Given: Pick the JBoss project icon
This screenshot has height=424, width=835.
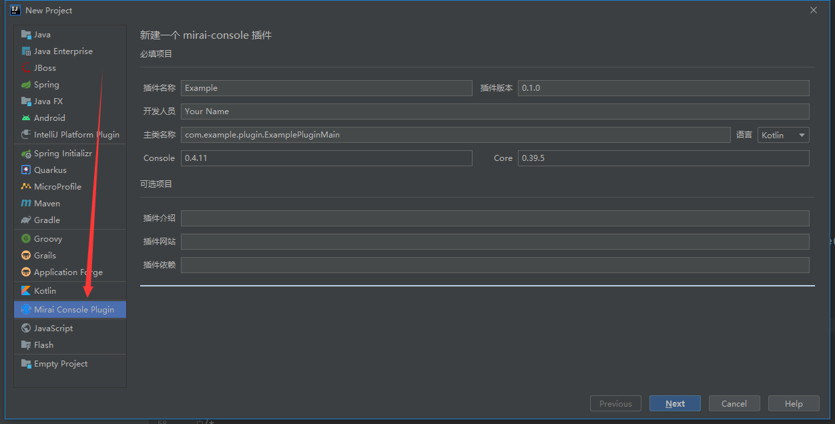Looking at the screenshot, I should click(x=26, y=68).
